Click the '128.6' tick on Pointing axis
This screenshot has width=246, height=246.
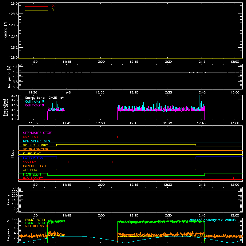[x=13, y=25]
